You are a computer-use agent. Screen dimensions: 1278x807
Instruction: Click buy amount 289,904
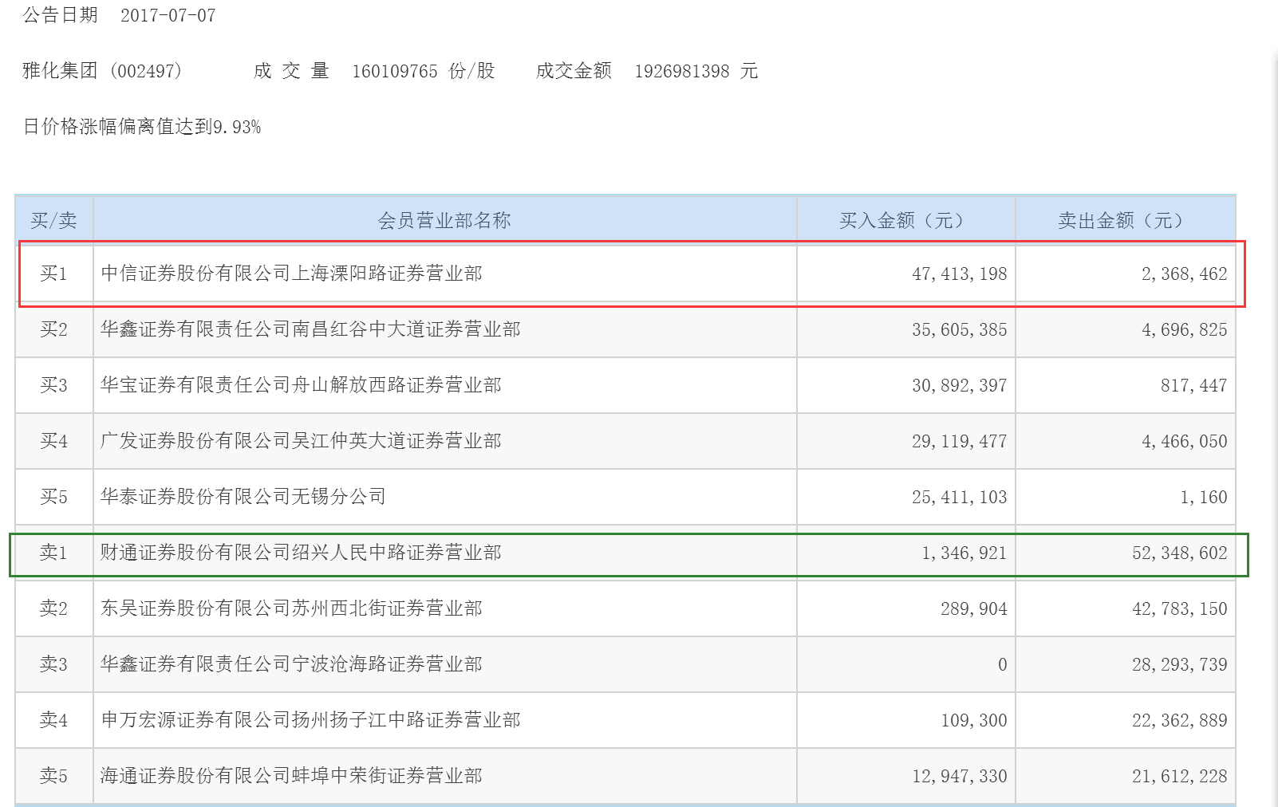[974, 609]
